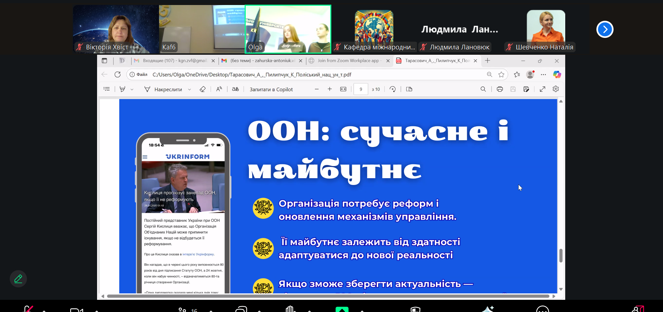Viewport: 663px width, 312px height.
Task: Click the PDF scrollbar down arrow
Action: point(561,289)
